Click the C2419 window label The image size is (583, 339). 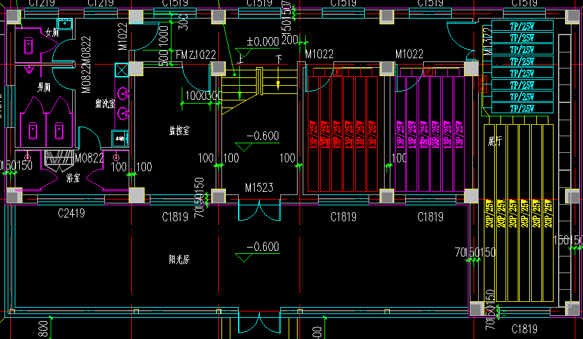pyautogui.click(x=71, y=212)
